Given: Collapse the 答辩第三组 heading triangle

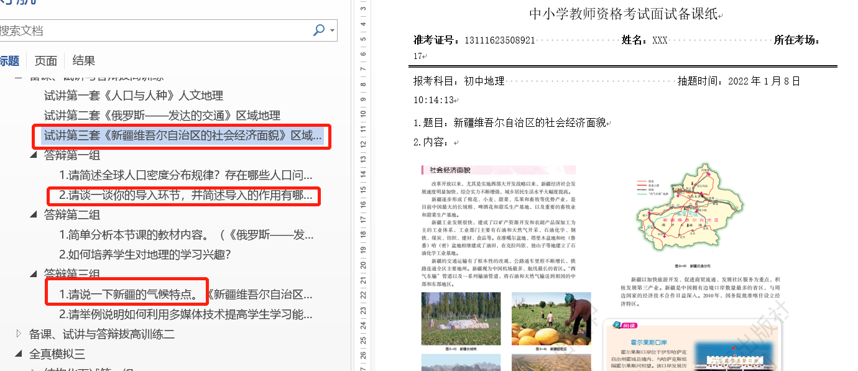Looking at the screenshot, I should 34,274.
